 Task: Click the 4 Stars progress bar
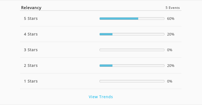point(132,34)
